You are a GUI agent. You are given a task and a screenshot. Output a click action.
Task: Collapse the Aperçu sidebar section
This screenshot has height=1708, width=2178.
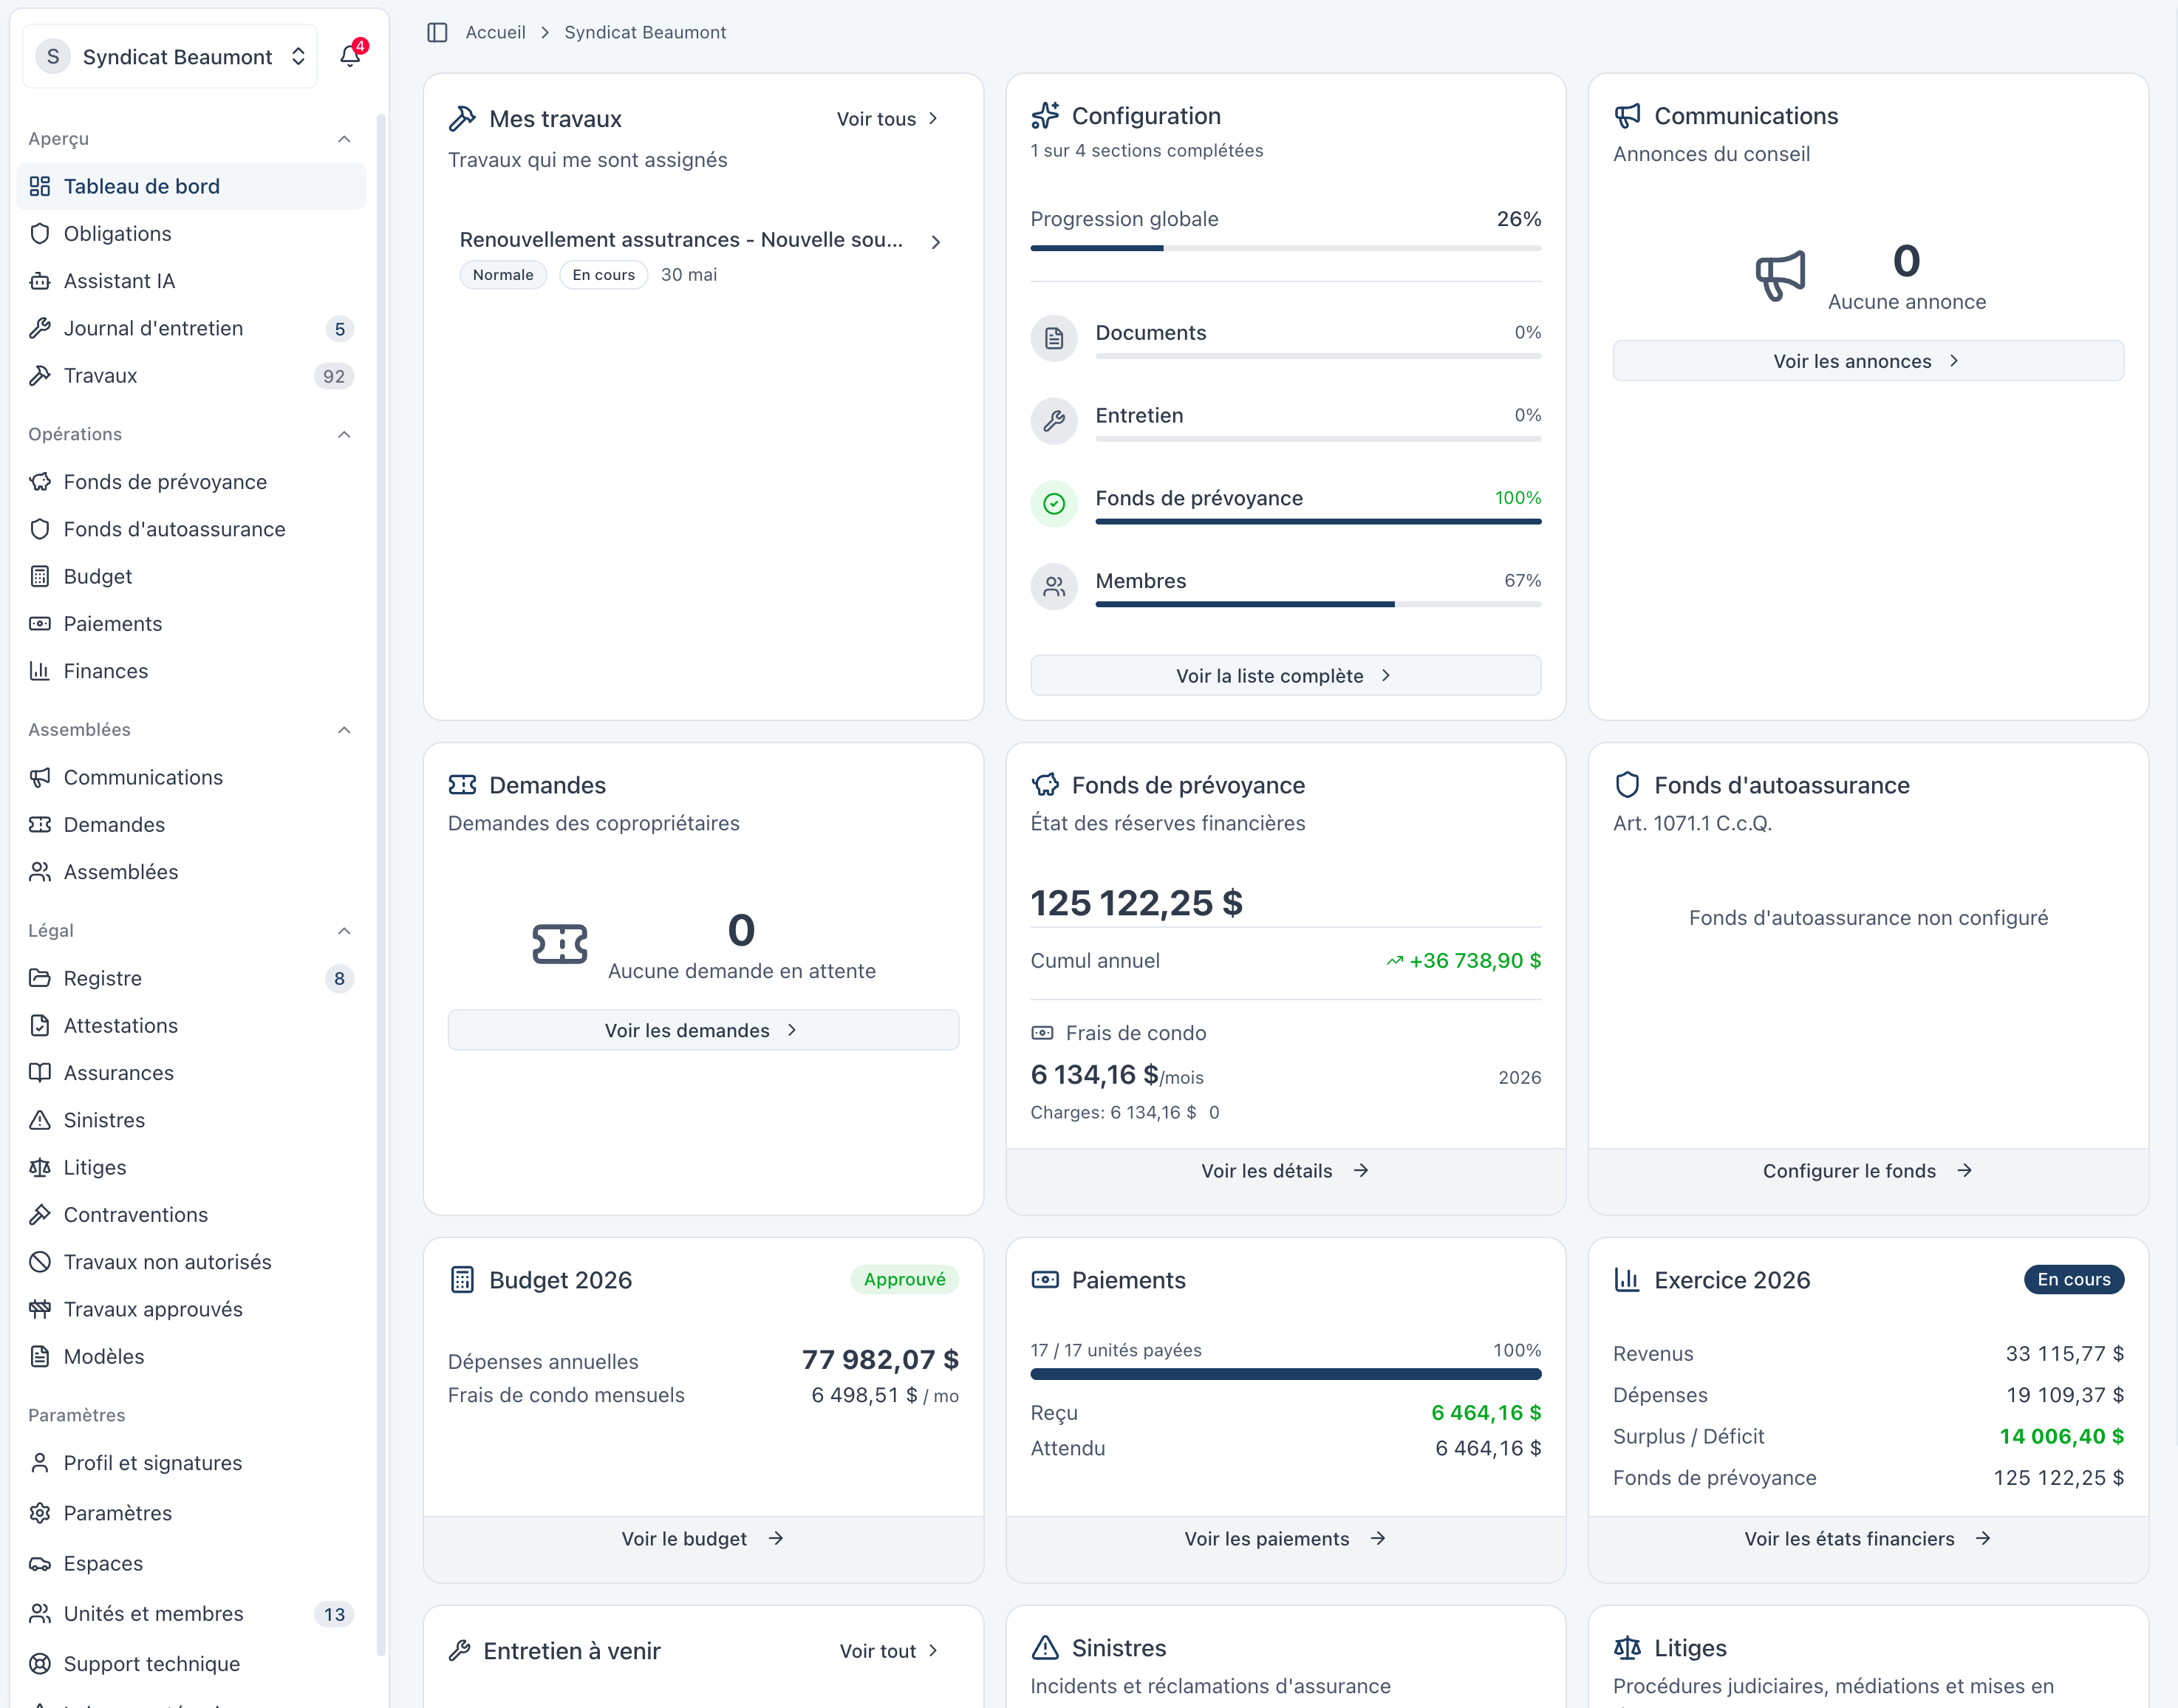click(344, 139)
